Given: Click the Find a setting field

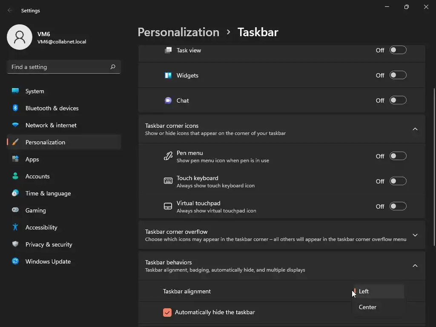Looking at the screenshot, I should [x=57, y=67].
